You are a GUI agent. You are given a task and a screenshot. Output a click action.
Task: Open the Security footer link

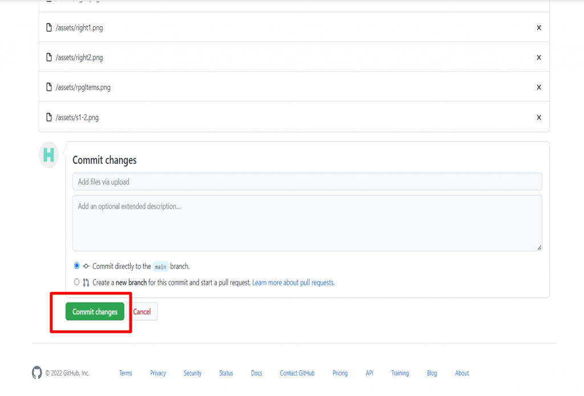[x=193, y=373]
